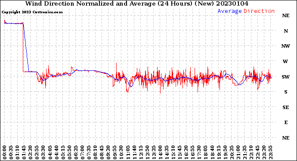Click the 21:00 time label
Screen dimensions: 297x161
point(238,152)
